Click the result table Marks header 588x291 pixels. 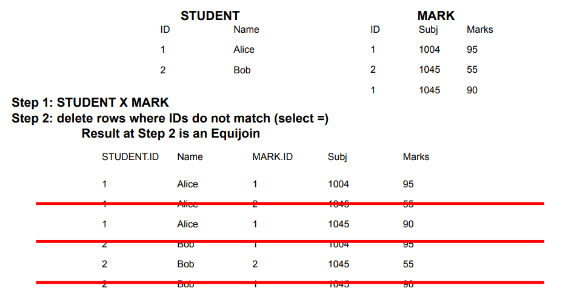(x=416, y=157)
